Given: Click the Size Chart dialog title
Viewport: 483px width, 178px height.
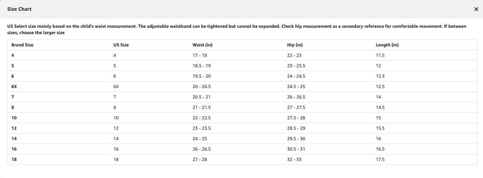Looking at the screenshot, I should point(19,9).
